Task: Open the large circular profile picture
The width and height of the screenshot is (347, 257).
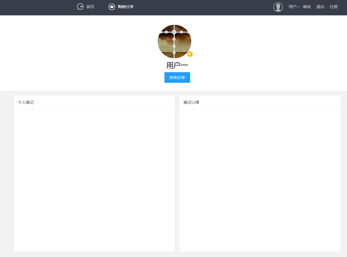Action: point(174,41)
